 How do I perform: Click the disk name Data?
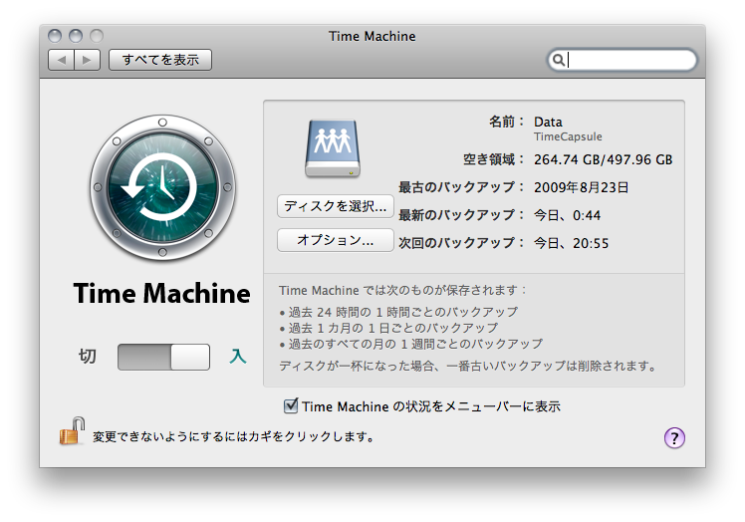548,123
